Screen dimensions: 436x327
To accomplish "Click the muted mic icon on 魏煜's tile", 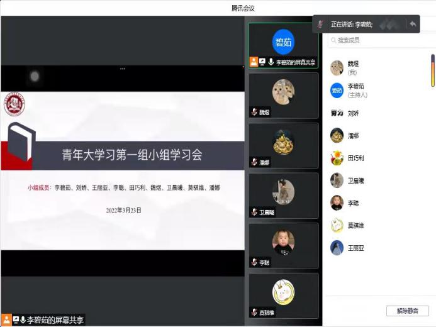I will click(x=254, y=112).
